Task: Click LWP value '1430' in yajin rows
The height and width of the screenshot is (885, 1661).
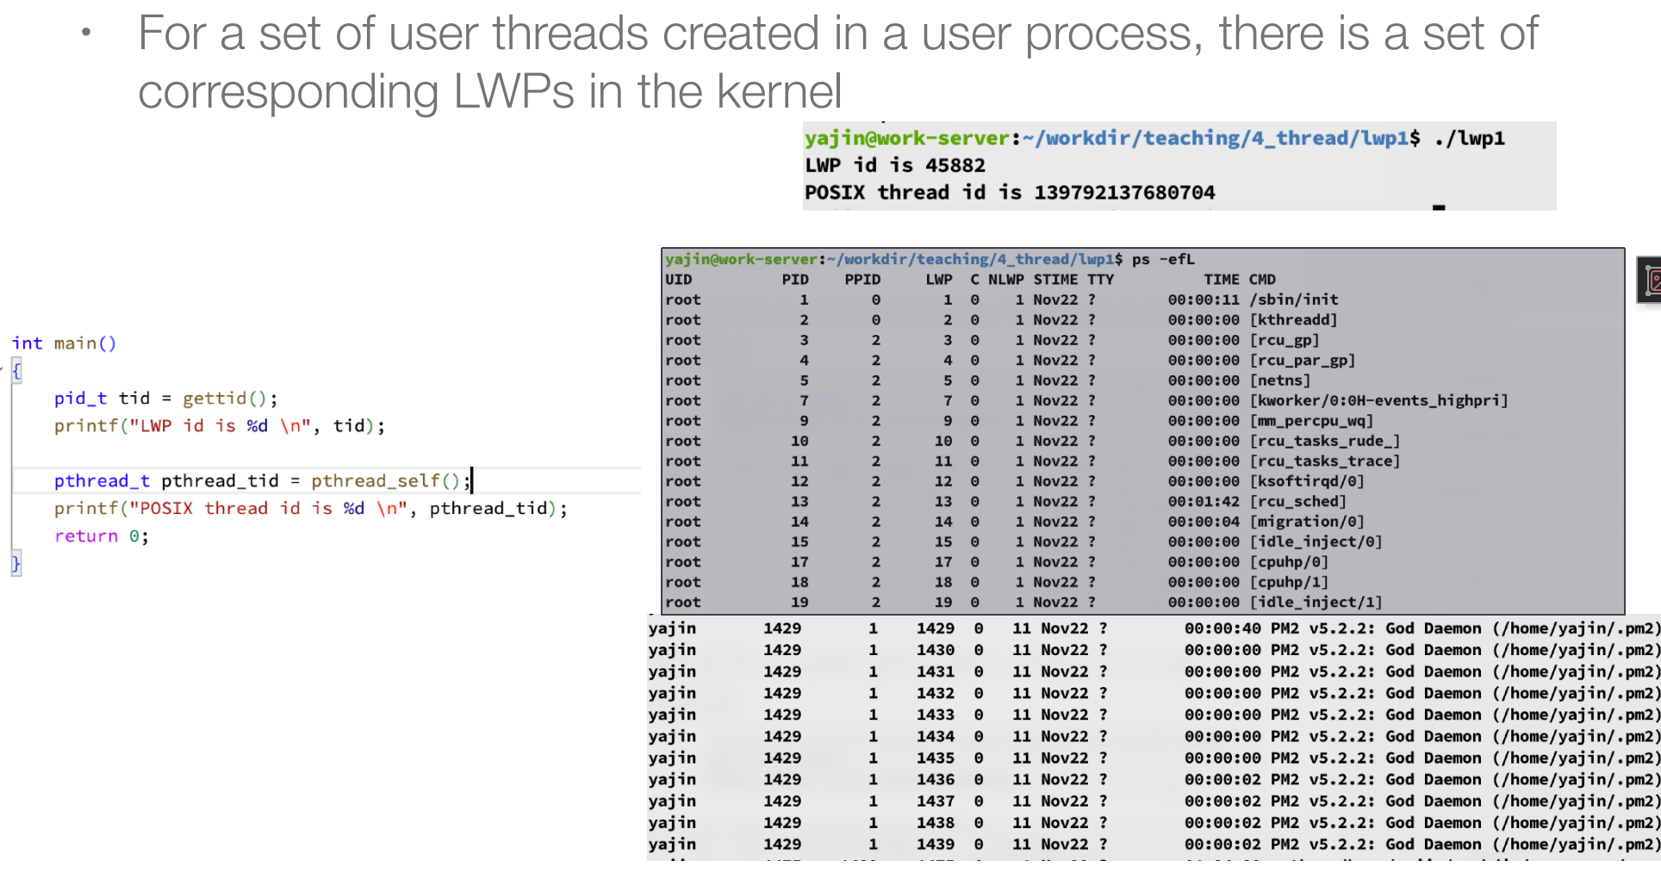Action: (936, 651)
